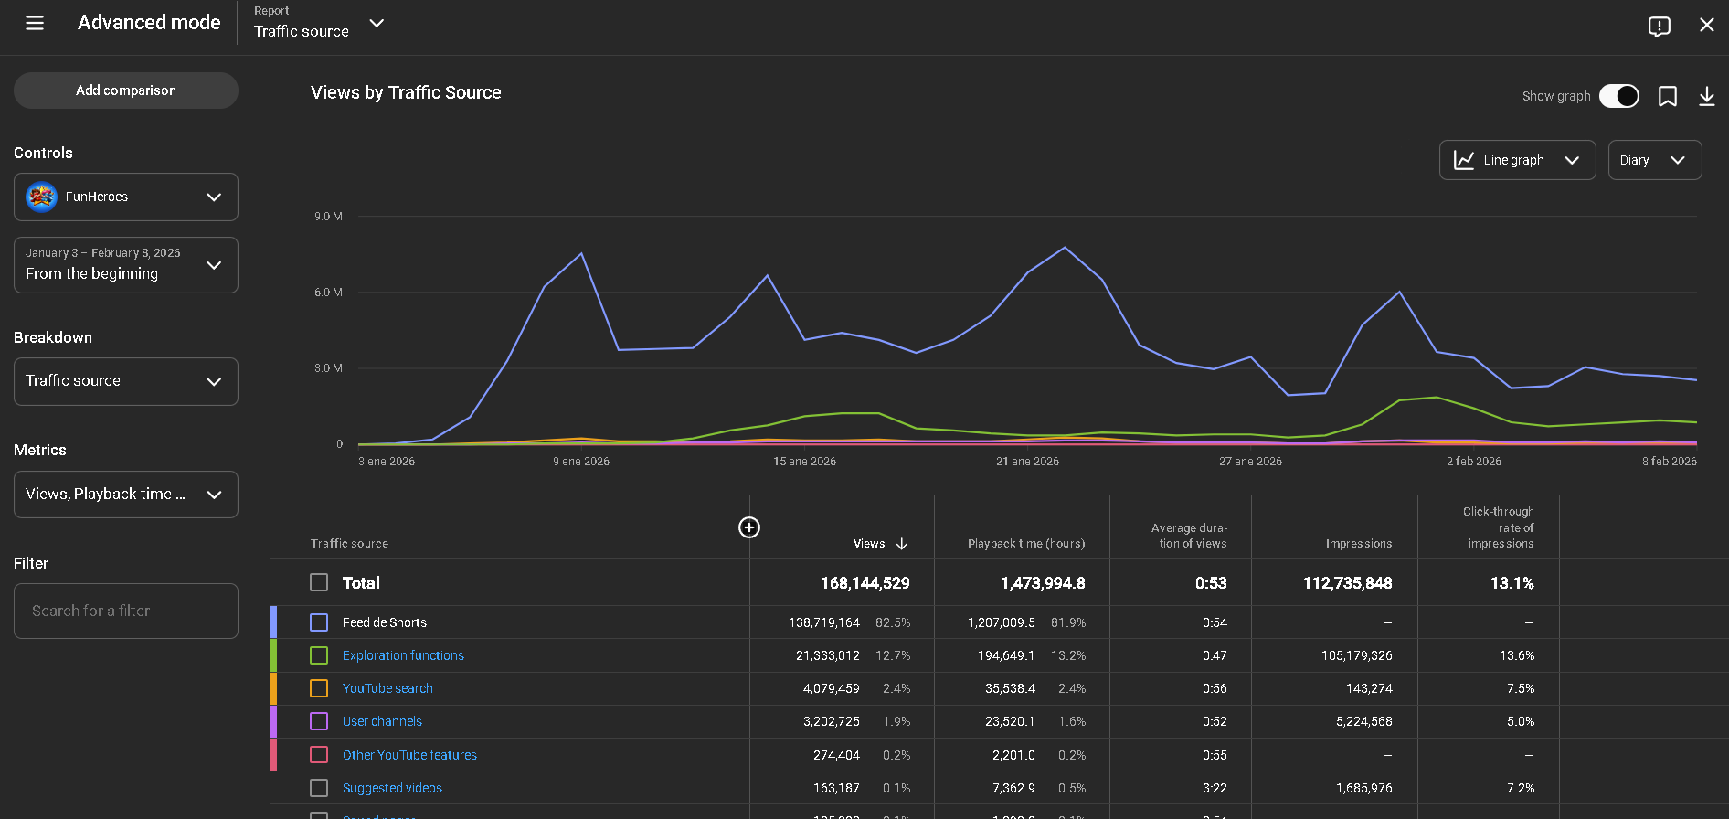Download the report with export icon
This screenshot has width=1729, height=819.
point(1706,97)
